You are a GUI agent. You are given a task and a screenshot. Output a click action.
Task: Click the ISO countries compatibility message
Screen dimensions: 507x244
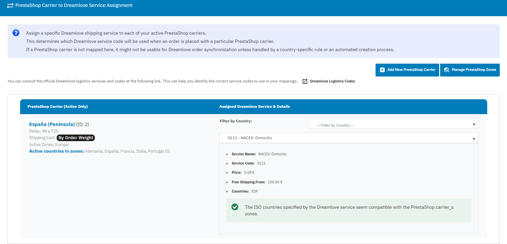coord(349,210)
